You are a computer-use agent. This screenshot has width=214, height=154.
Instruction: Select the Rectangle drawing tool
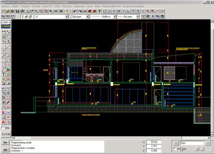click(x=8, y=60)
